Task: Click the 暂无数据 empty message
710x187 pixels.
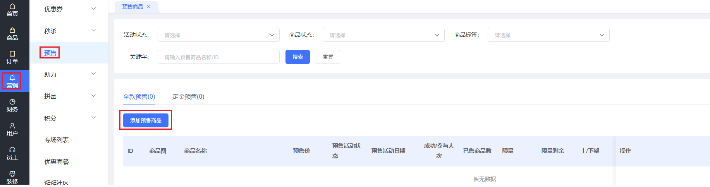Action: (485, 179)
